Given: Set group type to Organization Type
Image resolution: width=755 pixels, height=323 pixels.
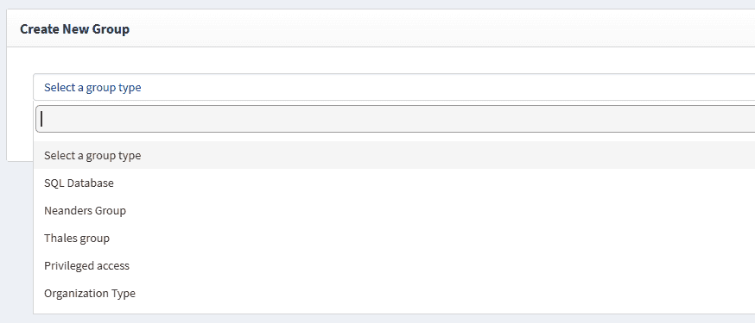Looking at the screenshot, I should point(394,293).
